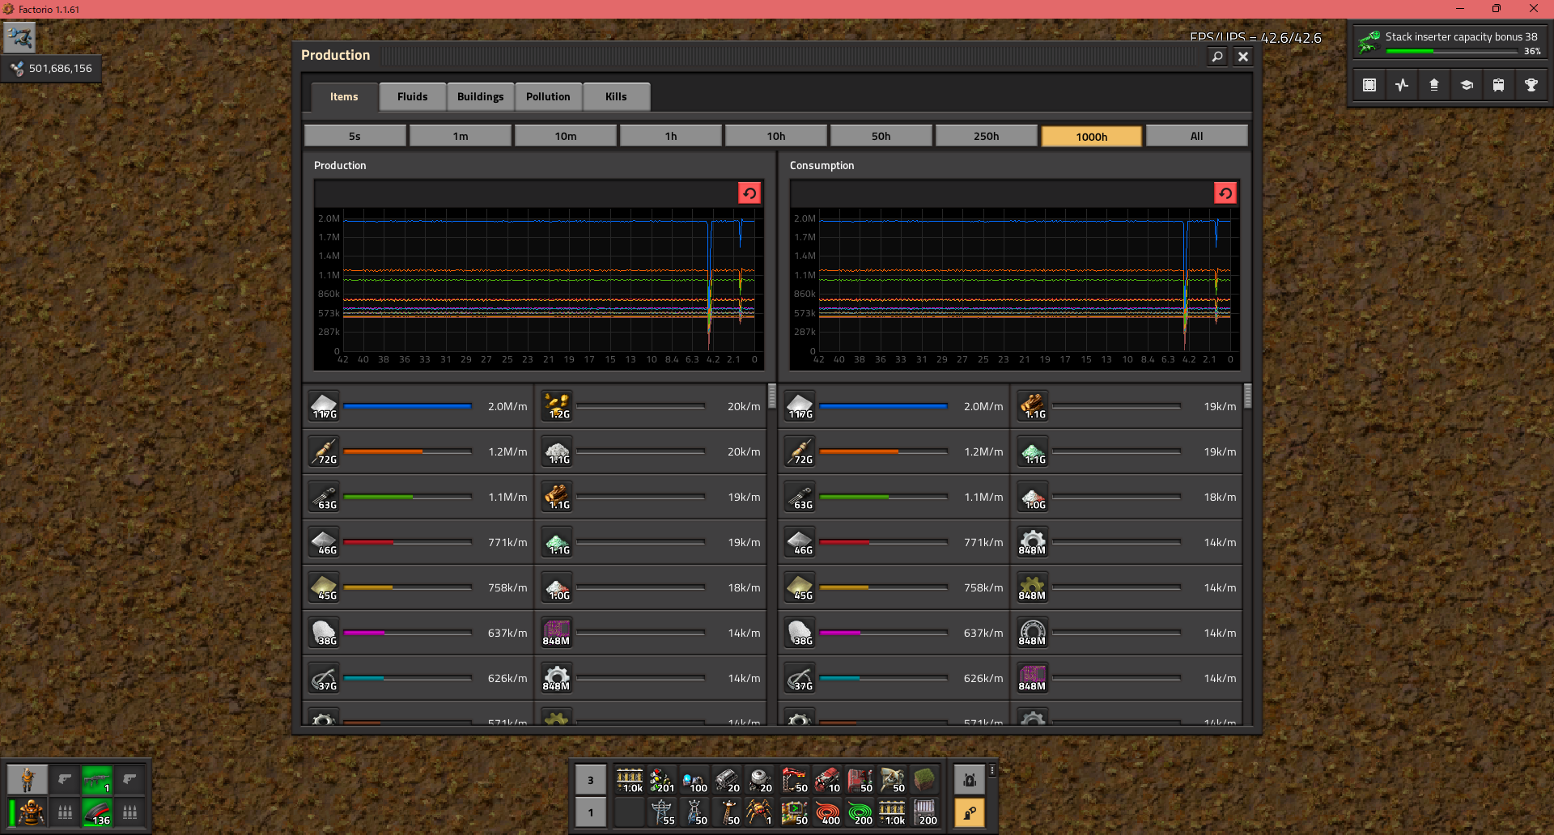Set time range to 10m
Screen dimensions: 1554x835
(566, 136)
